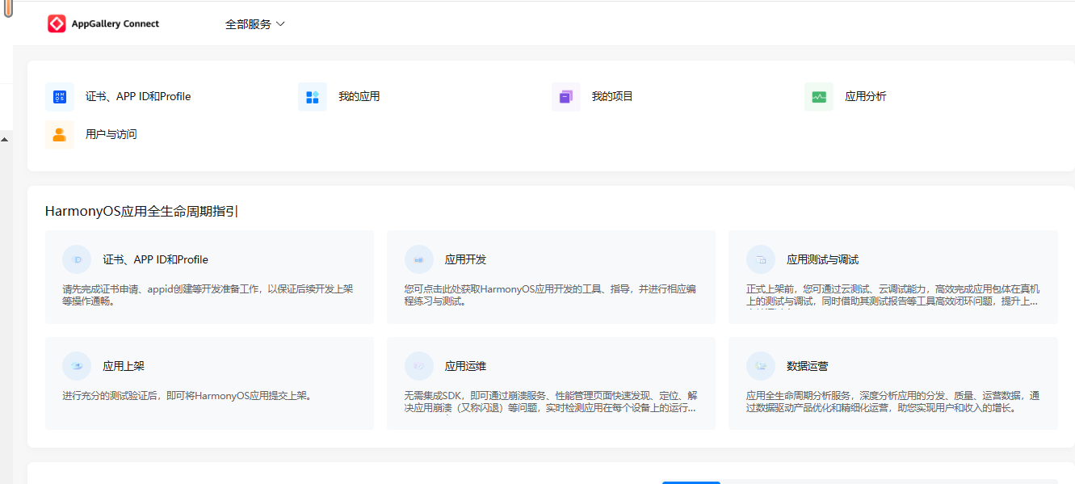This screenshot has height=484, width=1075.
Task: Open the 应用运维 guide card title
Action: 465,366
